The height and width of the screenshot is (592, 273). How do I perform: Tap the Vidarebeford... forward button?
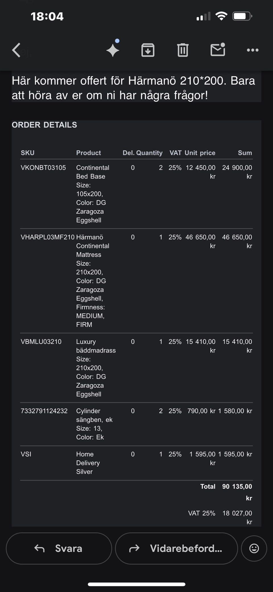(176, 548)
